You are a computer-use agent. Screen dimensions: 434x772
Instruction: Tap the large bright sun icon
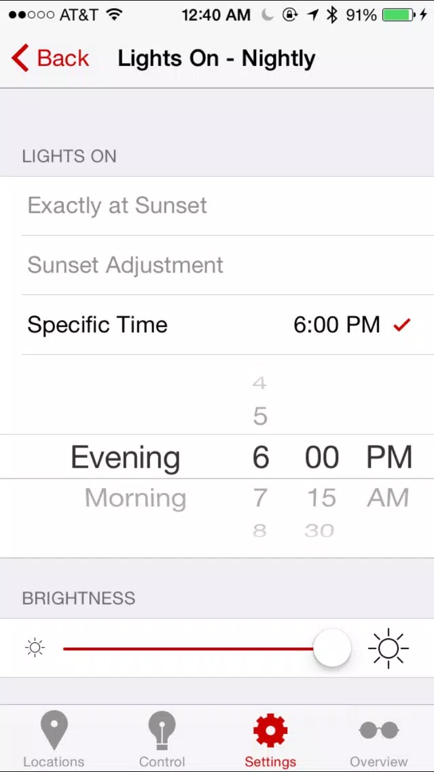tap(388, 648)
